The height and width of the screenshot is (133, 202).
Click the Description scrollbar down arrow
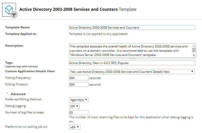coord(194,55)
